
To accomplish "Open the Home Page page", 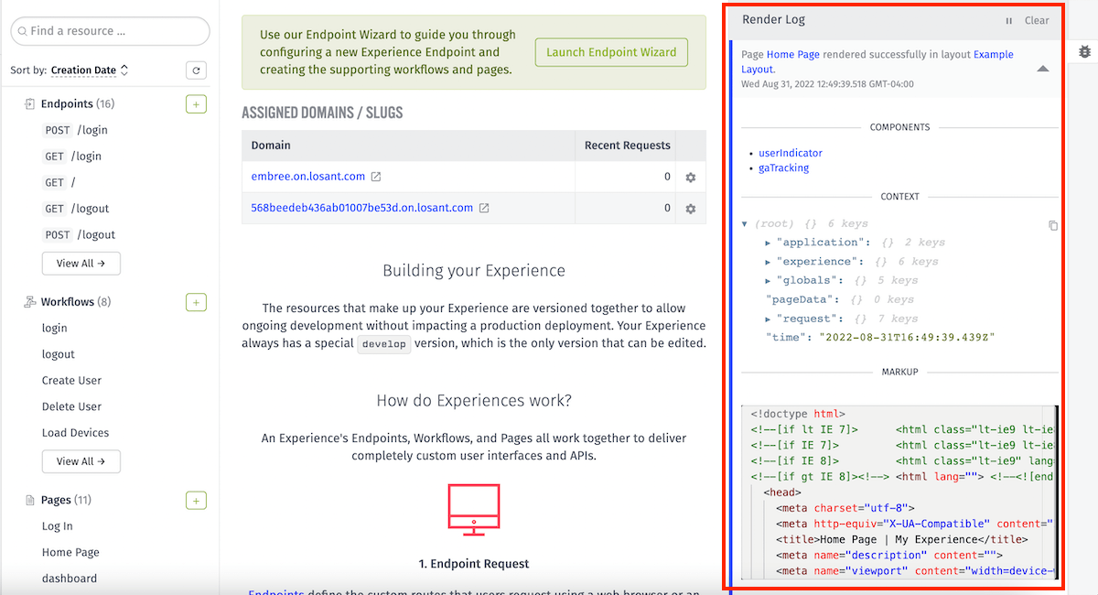I will click(70, 552).
